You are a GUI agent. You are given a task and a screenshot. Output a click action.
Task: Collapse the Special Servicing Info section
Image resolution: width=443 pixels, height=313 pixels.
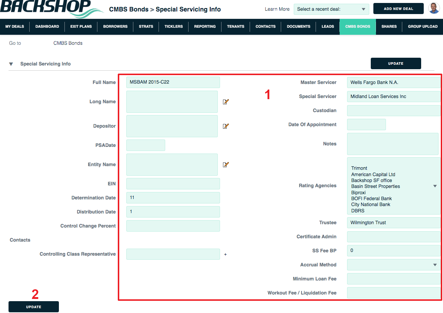coord(11,64)
